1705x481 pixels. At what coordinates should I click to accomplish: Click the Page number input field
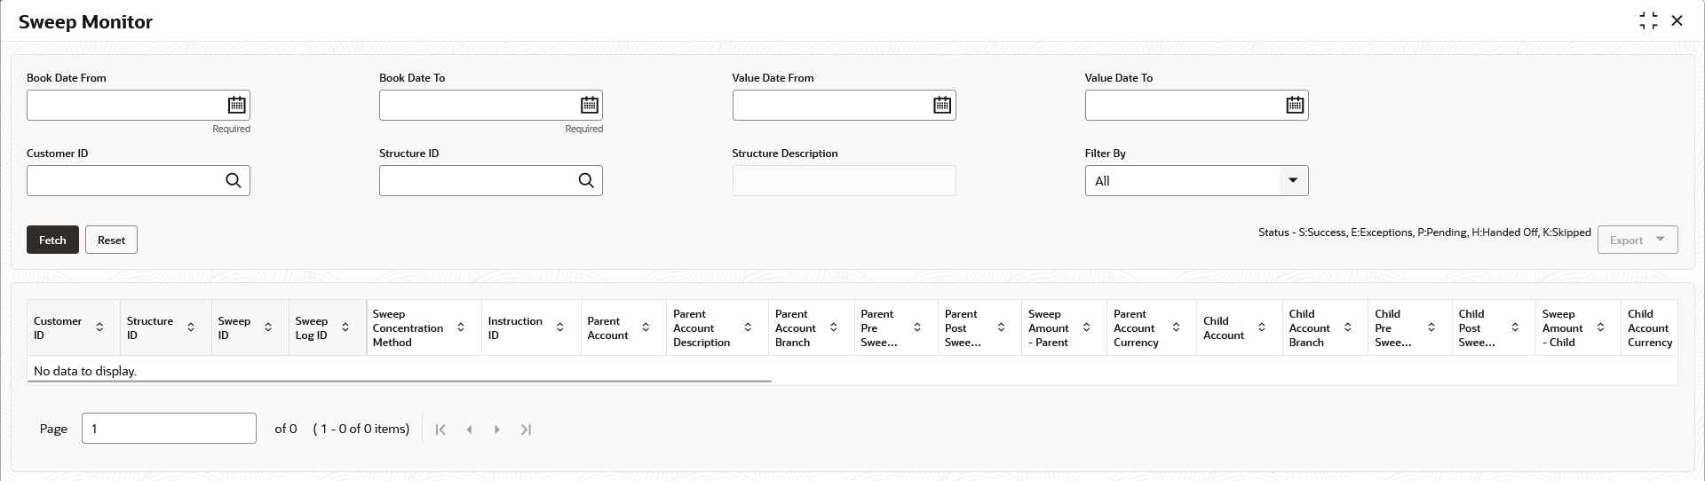(169, 429)
